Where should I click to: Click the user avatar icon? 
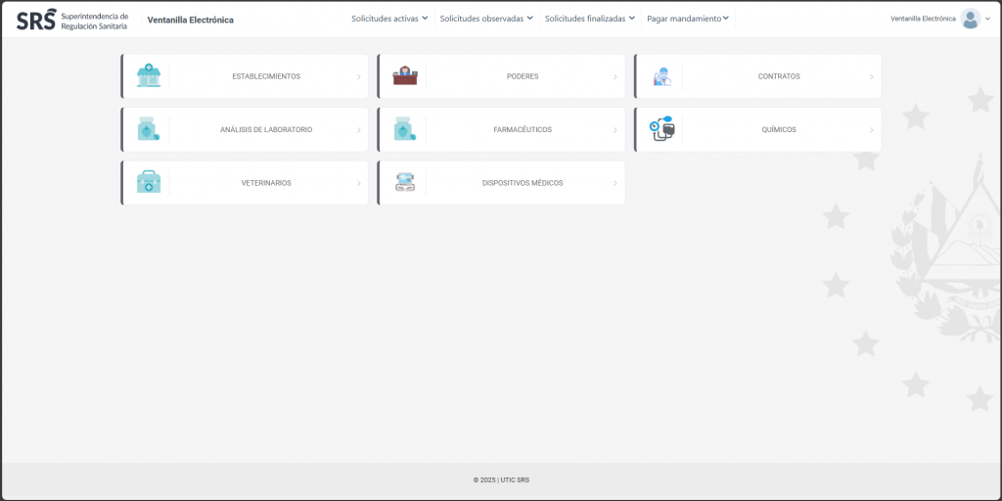(x=970, y=19)
